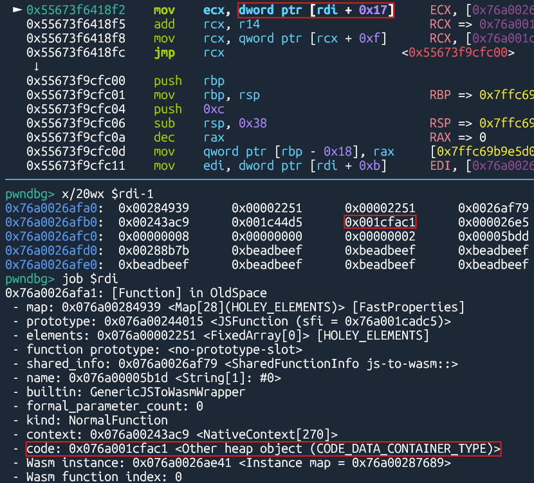Click the red-boxed code CODE_DATA_CONTAINER_TYPE line
The image size is (534, 483).
click(x=264, y=449)
